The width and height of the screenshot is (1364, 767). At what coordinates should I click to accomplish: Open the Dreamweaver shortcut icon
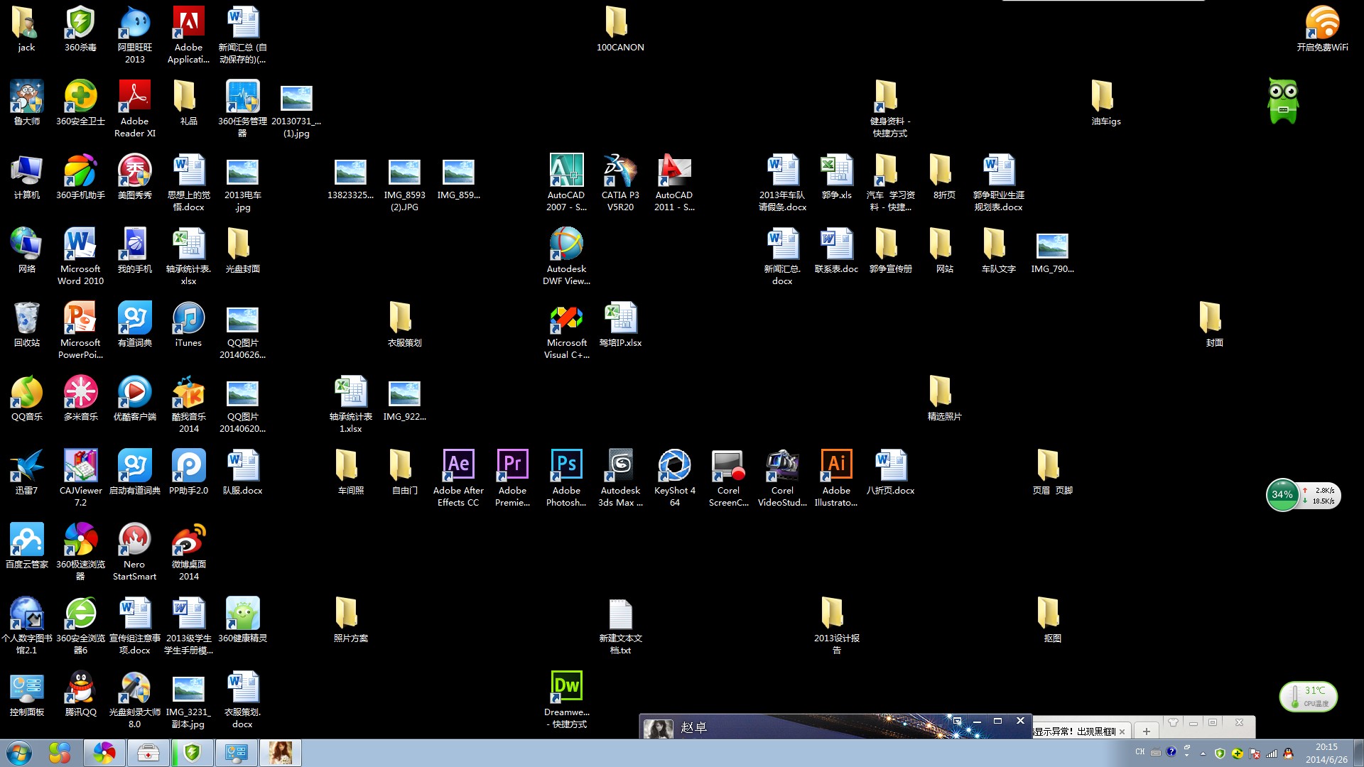coord(566,699)
